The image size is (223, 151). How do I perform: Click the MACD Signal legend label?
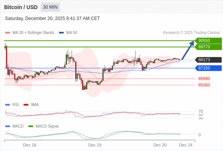tap(47, 126)
